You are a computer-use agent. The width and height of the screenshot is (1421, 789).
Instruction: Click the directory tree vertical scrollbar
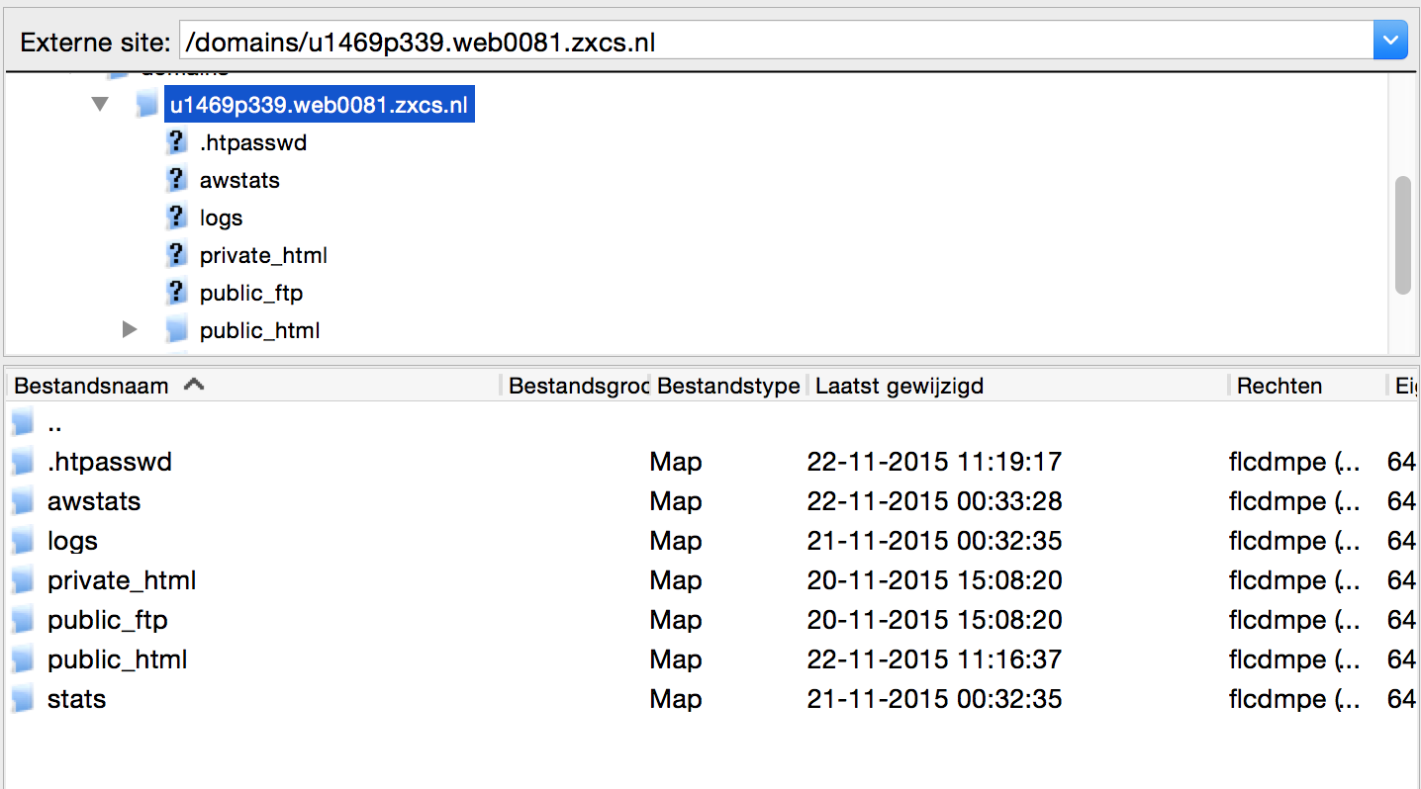pyautogui.click(x=1402, y=235)
